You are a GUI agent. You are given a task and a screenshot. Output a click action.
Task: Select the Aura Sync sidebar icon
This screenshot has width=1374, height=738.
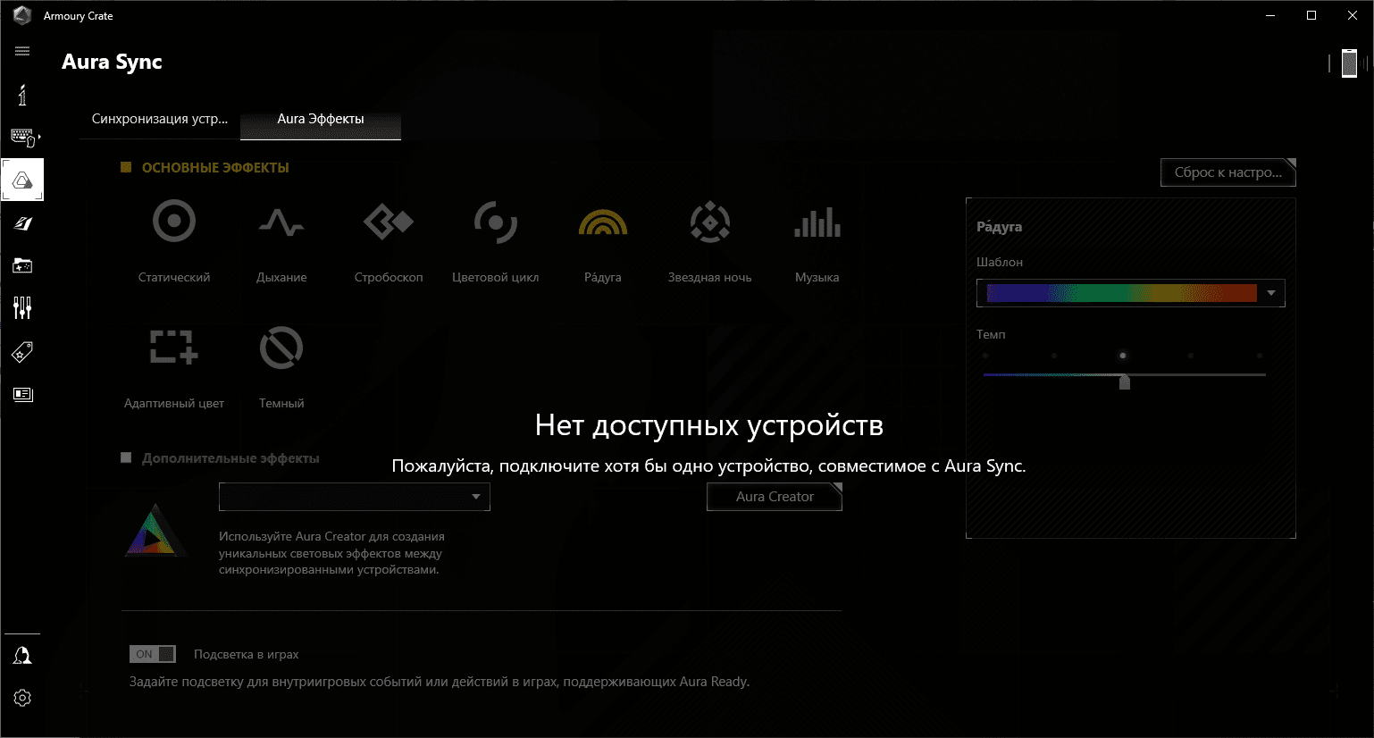[x=22, y=180]
